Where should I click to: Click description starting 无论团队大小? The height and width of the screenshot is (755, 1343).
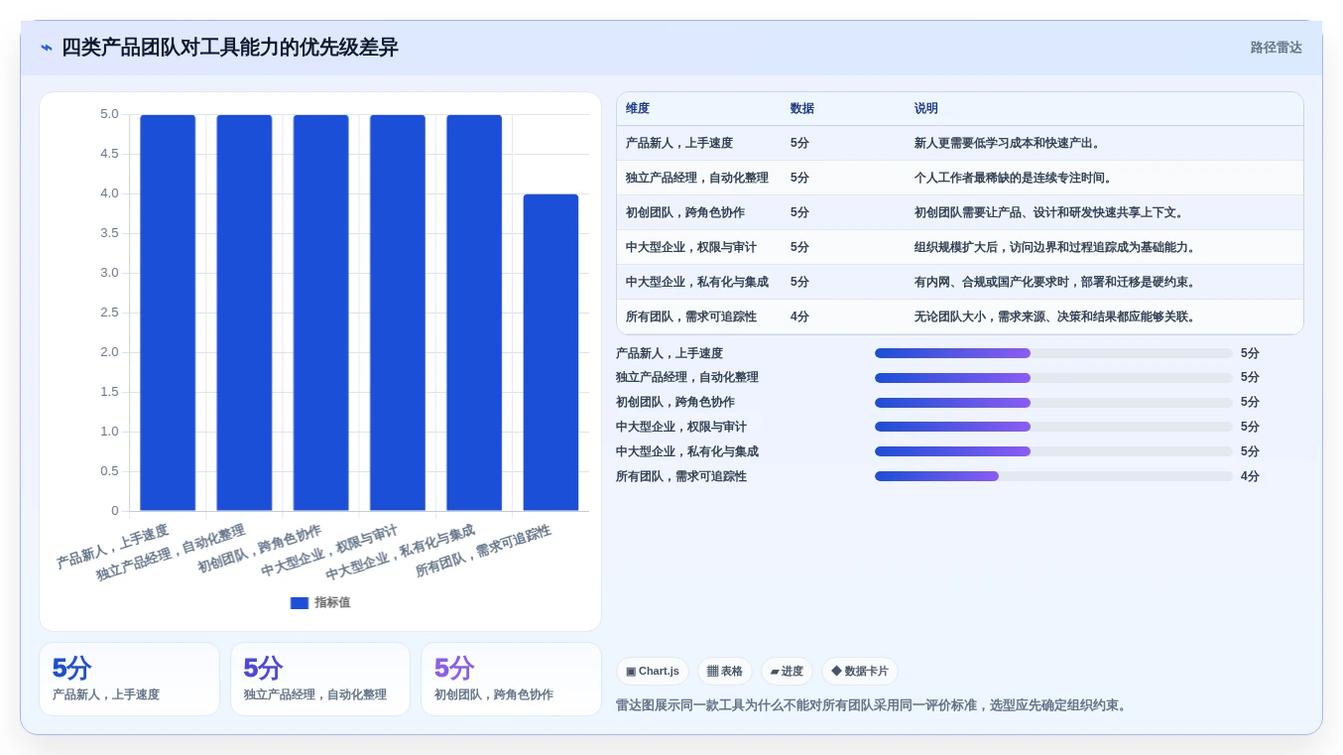point(1057,316)
